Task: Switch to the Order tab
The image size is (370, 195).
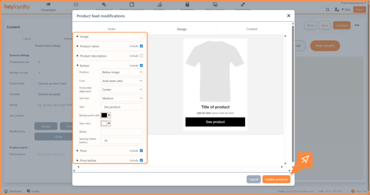Action: coord(112,29)
